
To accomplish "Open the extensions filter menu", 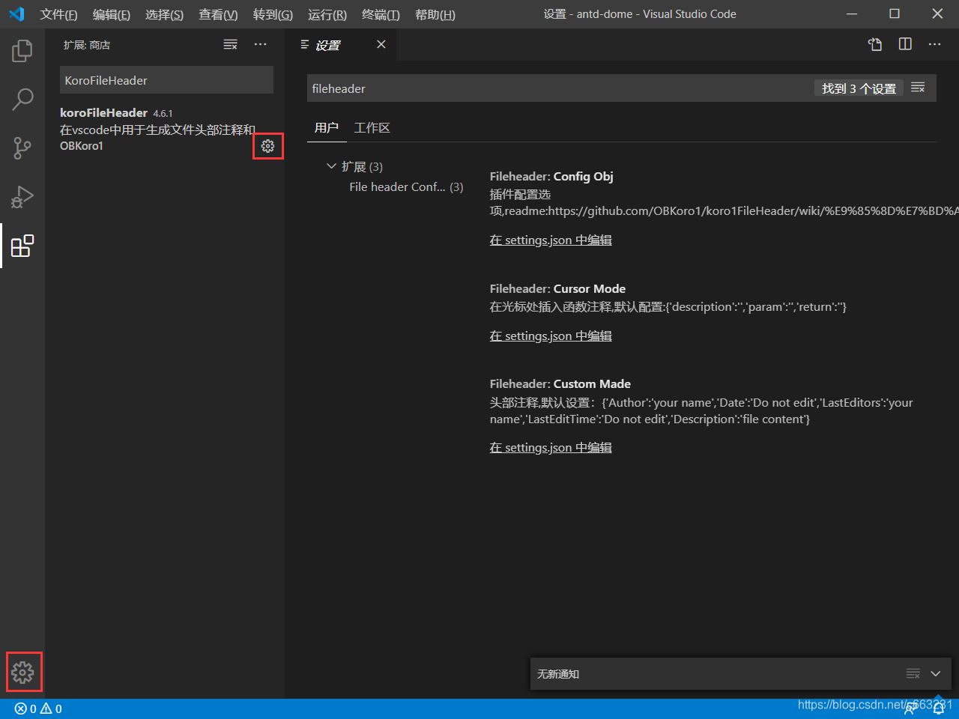I will coord(230,44).
